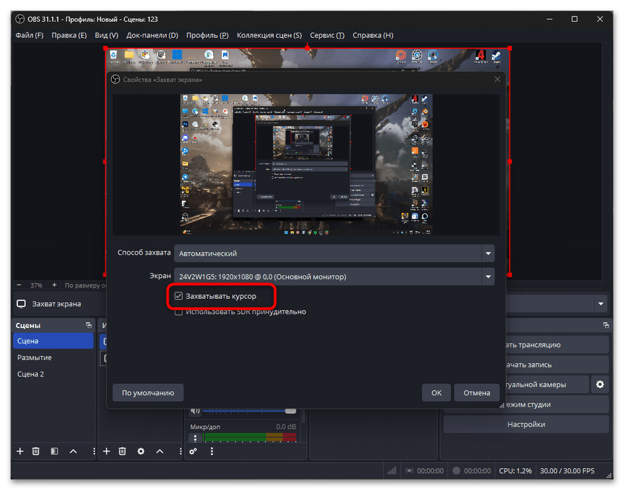Click the start streaming button
This screenshot has width=624, height=490.
(x=557, y=345)
